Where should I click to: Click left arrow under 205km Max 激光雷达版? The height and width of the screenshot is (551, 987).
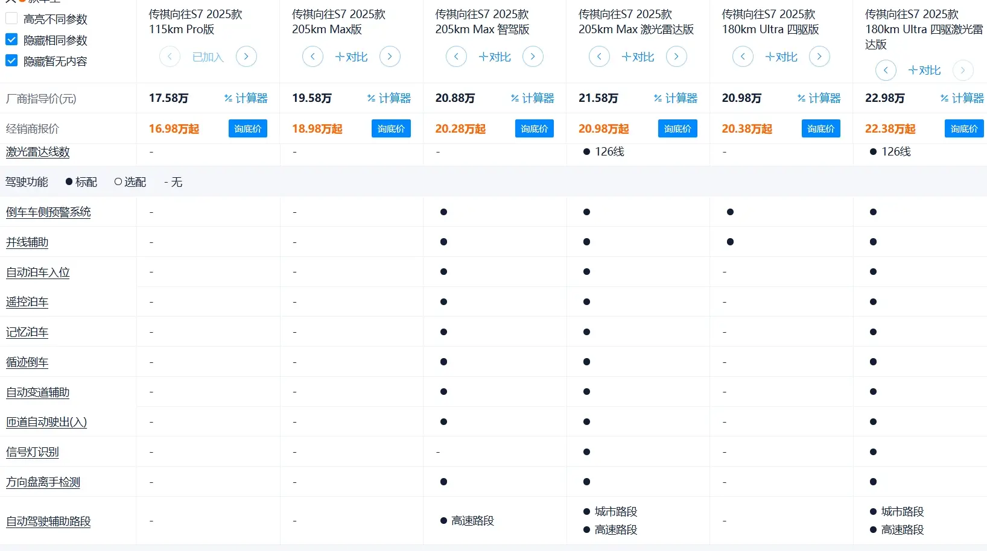[599, 57]
